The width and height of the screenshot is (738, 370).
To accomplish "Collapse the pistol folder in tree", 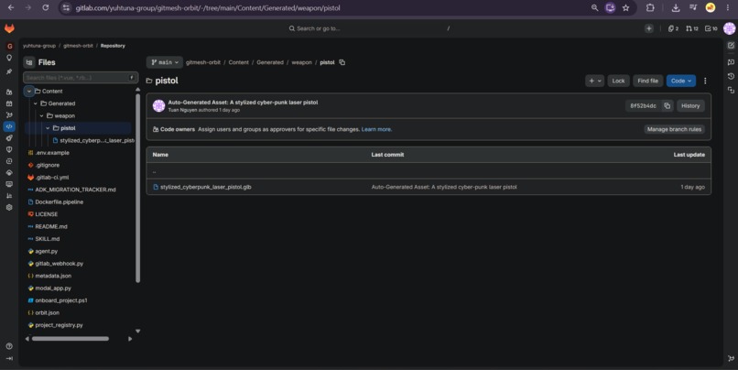I will 48,128.
